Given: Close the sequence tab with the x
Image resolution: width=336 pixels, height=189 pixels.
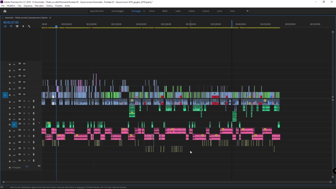Looking at the screenshot, I should [x=3, y=18].
